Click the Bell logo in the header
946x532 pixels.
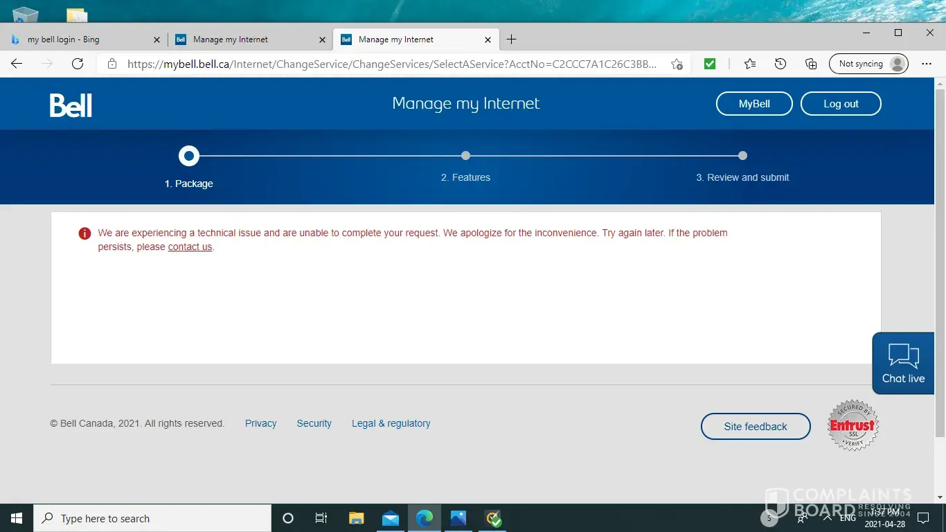pos(71,105)
